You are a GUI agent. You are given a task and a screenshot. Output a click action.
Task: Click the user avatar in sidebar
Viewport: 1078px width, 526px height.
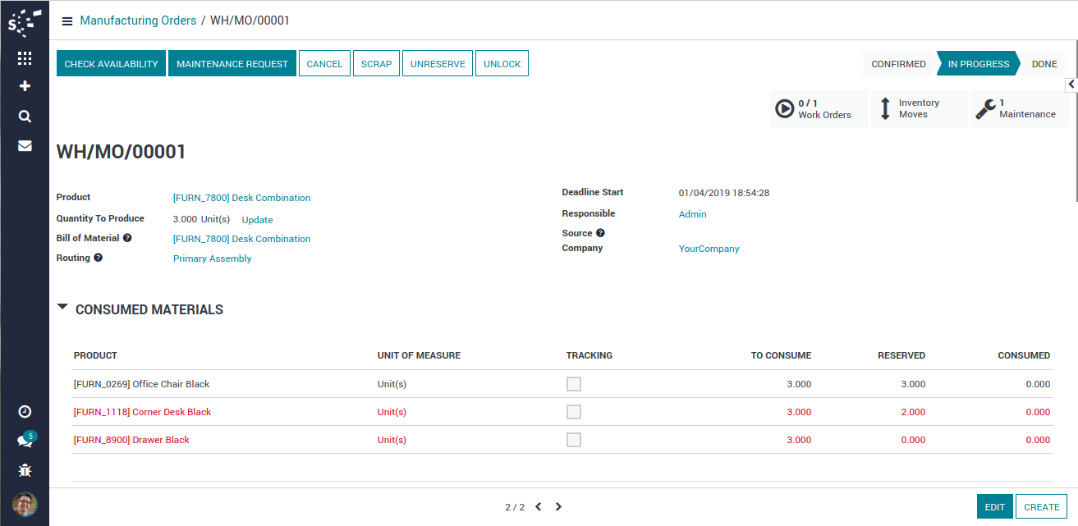[25, 504]
